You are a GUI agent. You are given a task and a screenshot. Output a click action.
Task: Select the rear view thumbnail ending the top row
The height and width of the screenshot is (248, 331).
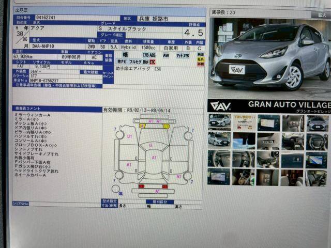(x=318, y=122)
